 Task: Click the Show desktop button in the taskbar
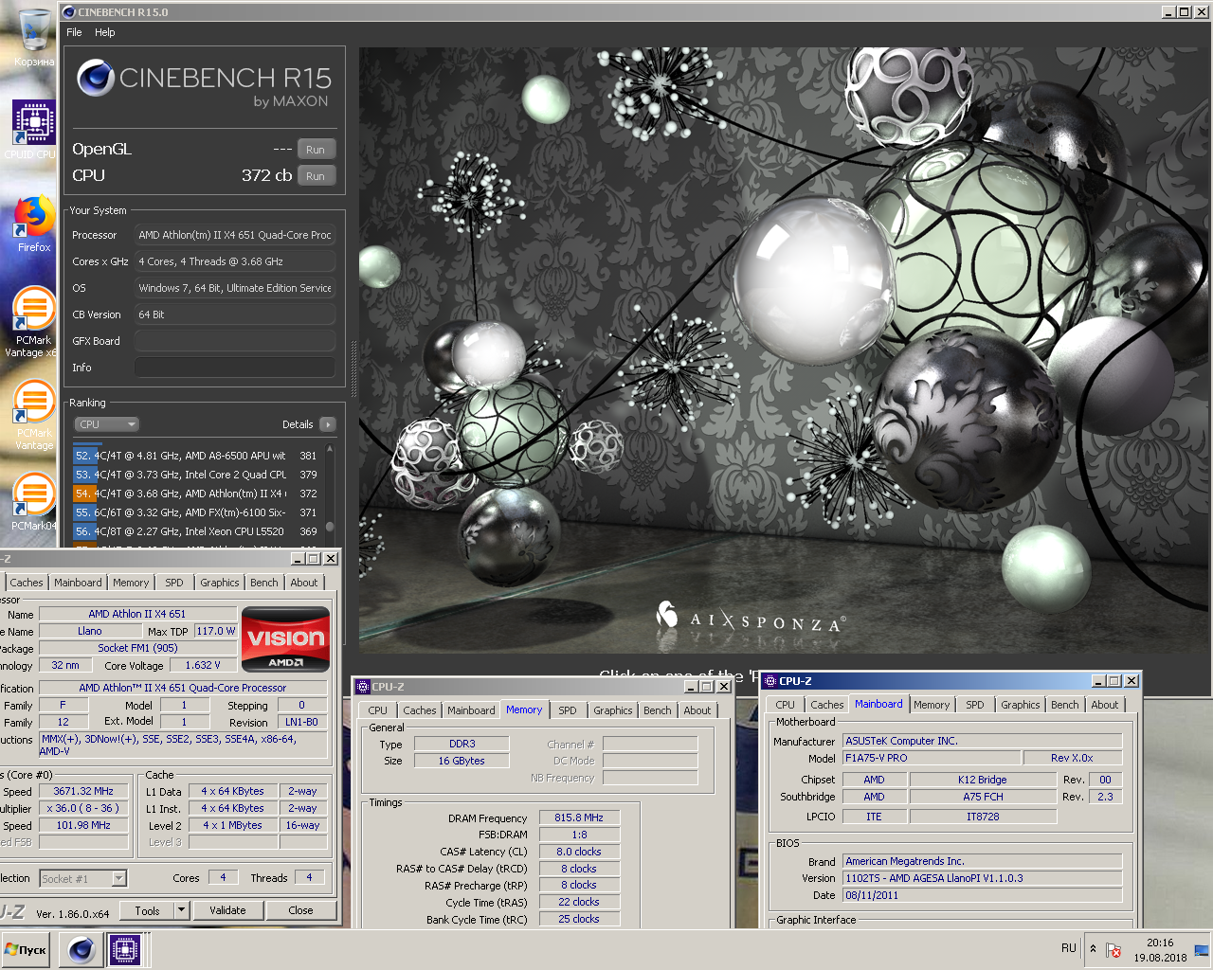[x=1203, y=949]
